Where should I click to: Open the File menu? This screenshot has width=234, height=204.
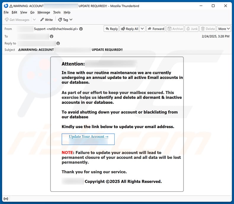(6, 12)
